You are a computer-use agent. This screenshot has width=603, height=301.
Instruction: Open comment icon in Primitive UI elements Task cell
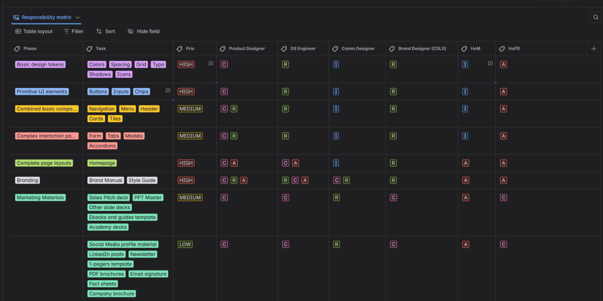pos(168,91)
